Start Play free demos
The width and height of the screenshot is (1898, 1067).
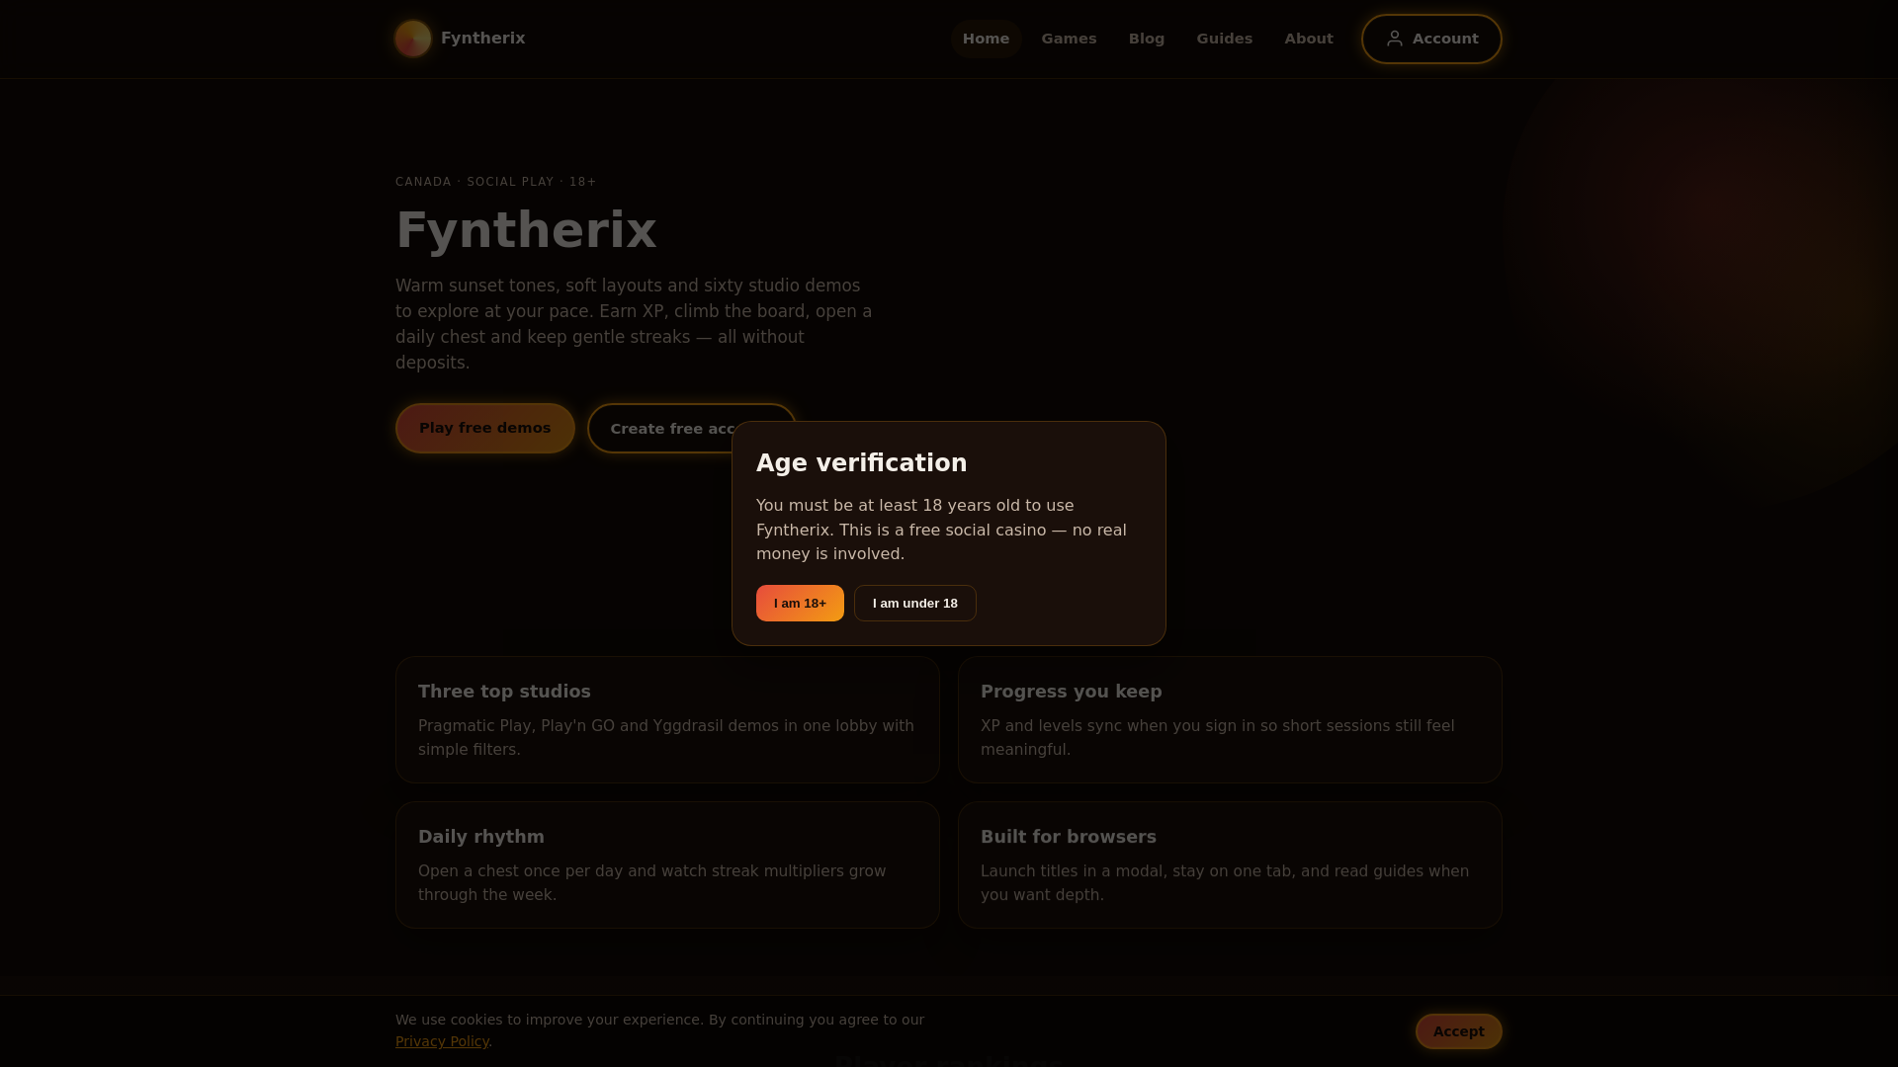point(484,428)
